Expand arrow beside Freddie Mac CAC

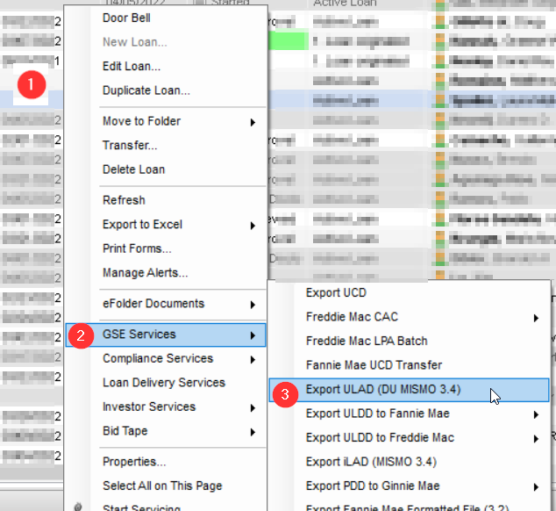coord(536,318)
